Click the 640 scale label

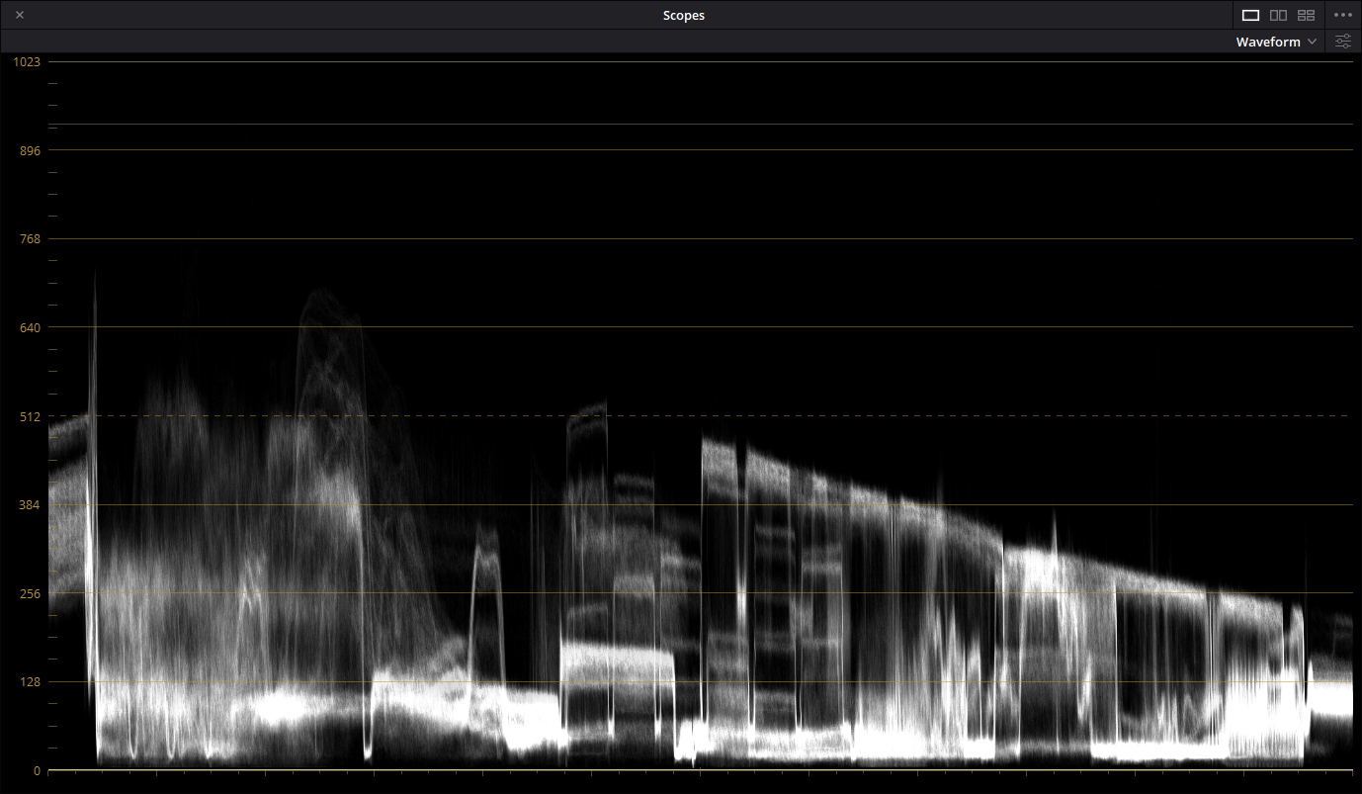30,327
